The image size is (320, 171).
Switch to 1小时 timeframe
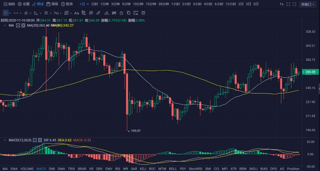[176, 4]
